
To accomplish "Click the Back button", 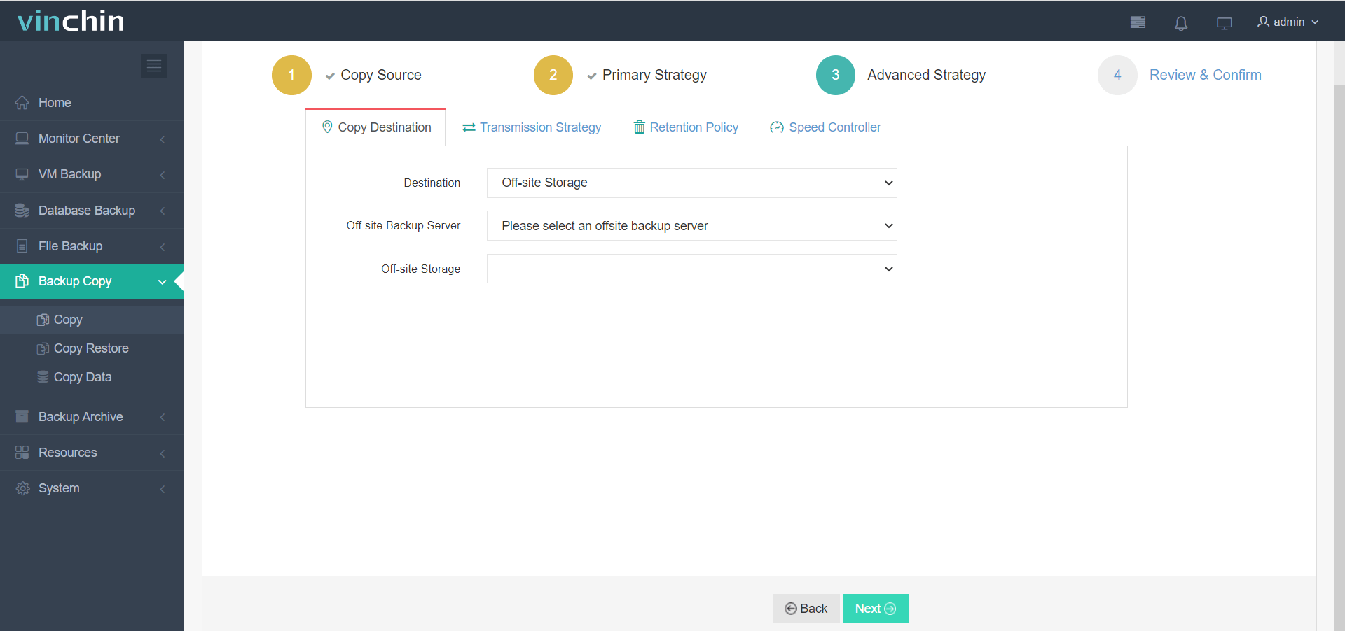I will click(806, 609).
